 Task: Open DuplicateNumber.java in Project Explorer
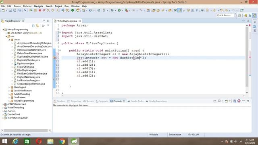tap(28, 60)
